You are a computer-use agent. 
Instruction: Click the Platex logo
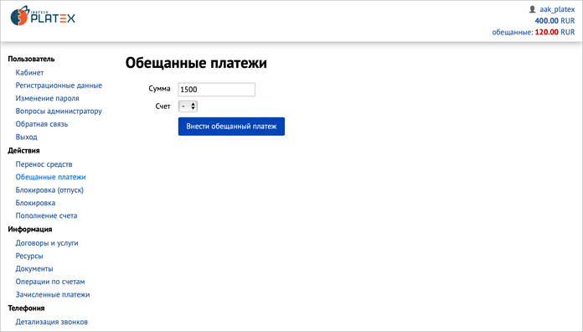click(43, 16)
